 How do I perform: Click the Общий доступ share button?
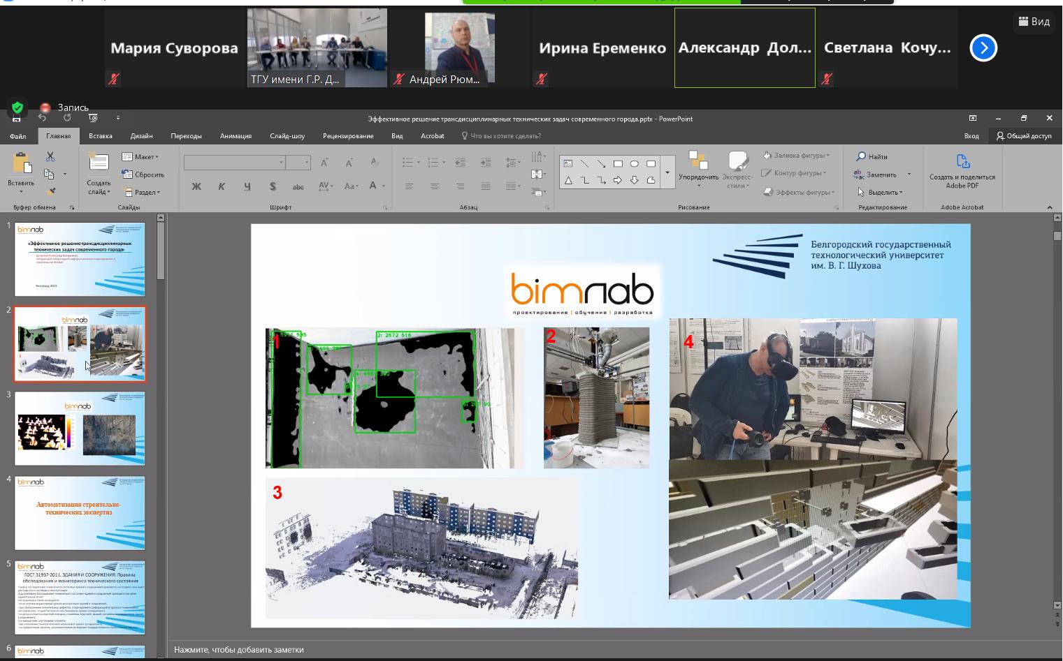click(x=1024, y=136)
